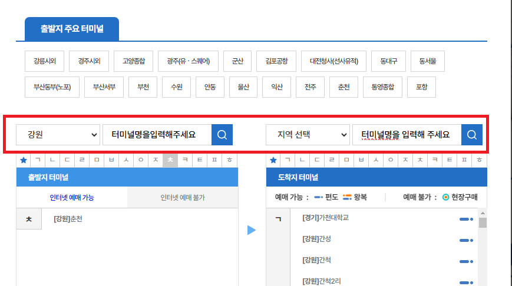This screenshot has width=512, height=286.
Task: Filter departure terminals by ㅌ
Action: tap(200, 160)
